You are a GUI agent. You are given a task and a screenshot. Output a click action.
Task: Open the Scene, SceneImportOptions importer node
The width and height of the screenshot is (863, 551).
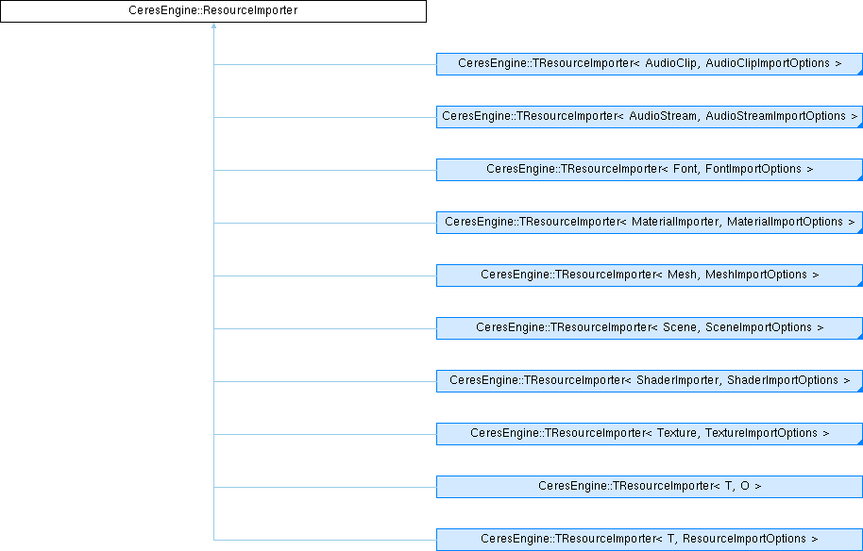click(649, 327)
